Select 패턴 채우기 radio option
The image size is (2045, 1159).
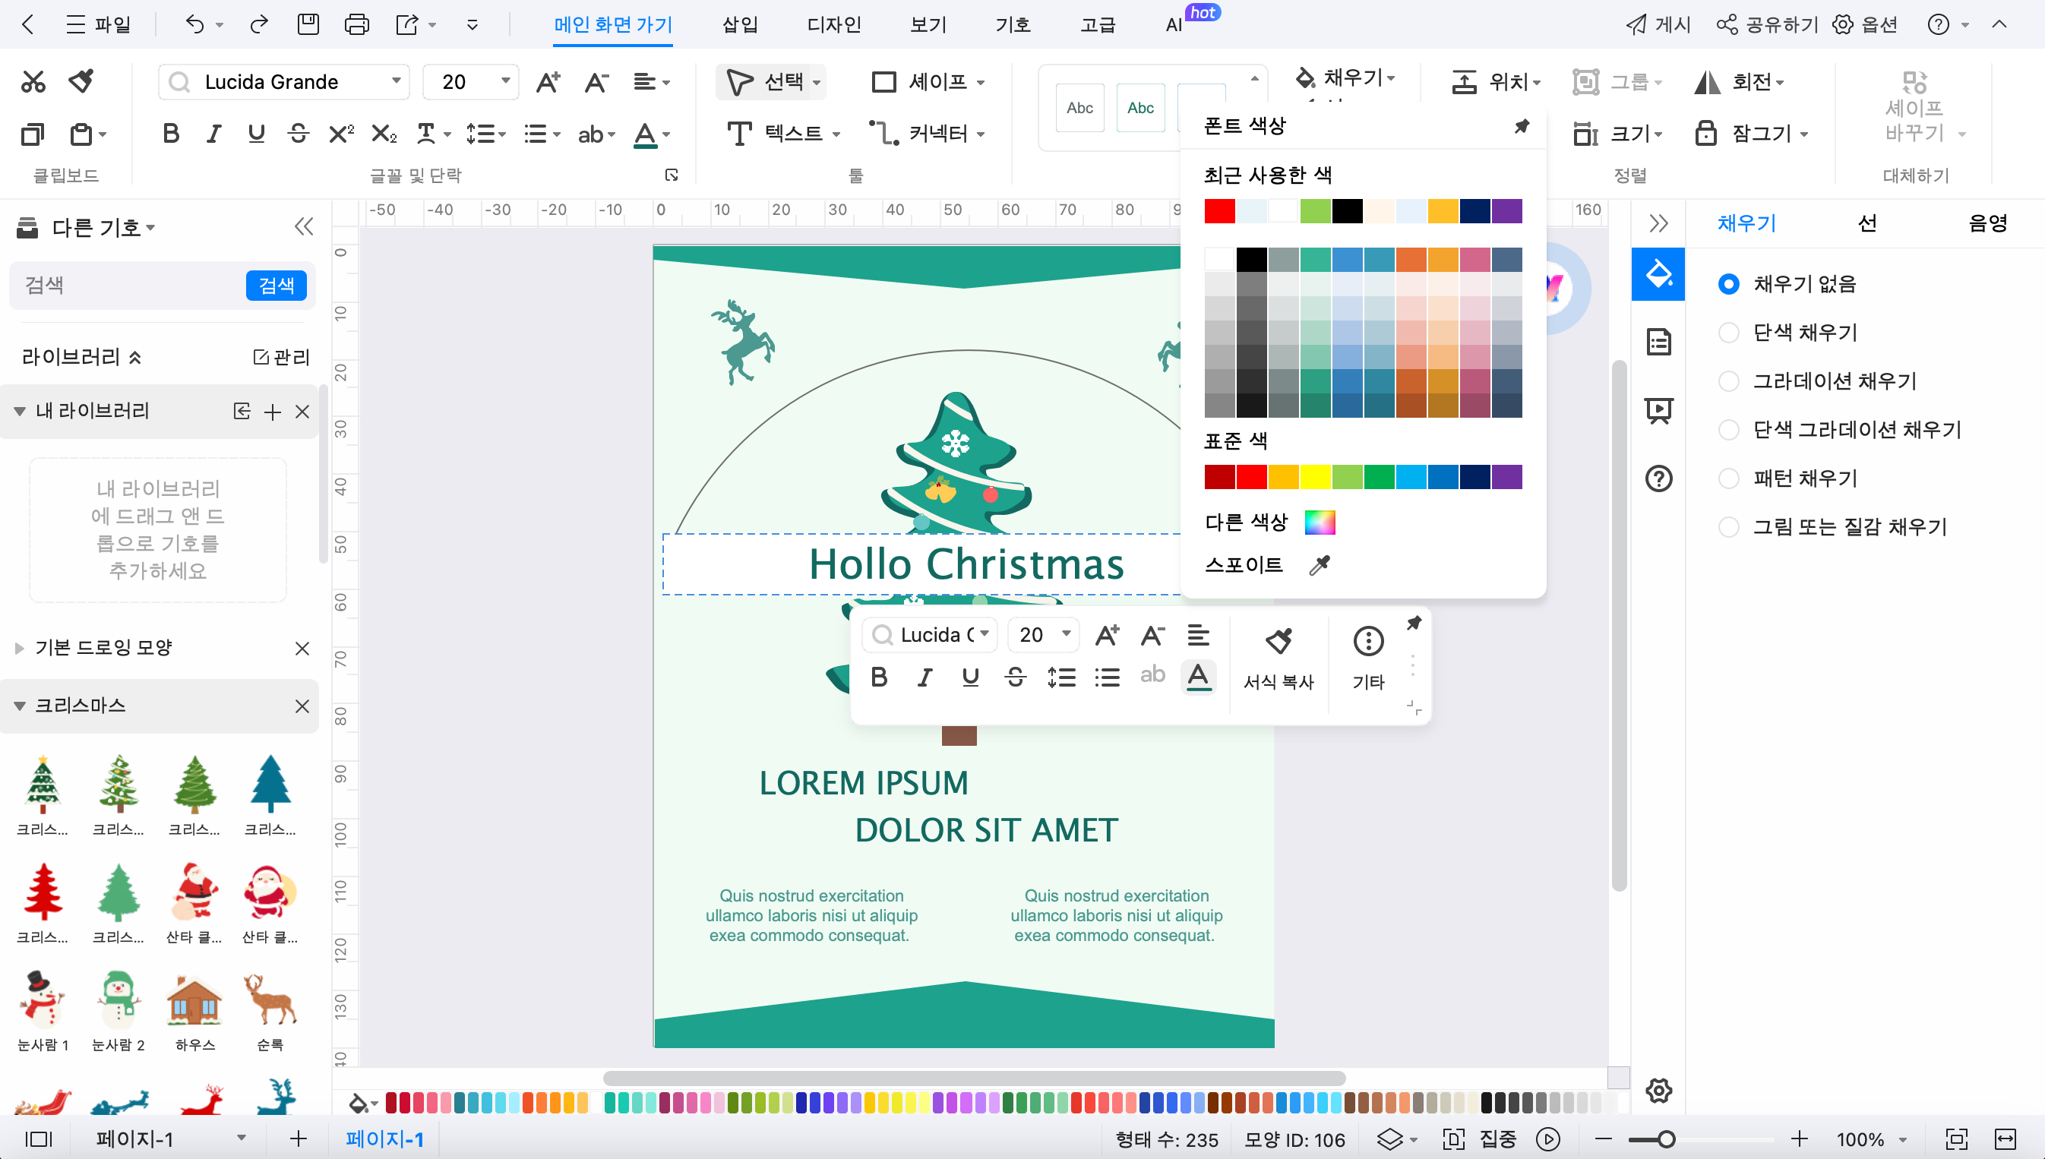[1728, 478]
